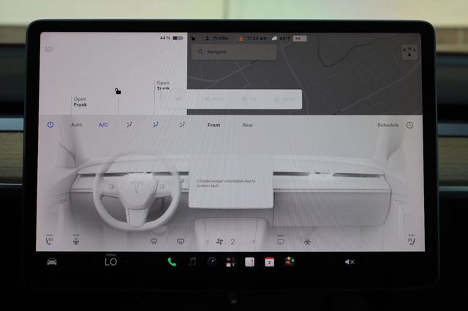Toggle Auto climate mode

pyautogui.click(x=76, y=125)
